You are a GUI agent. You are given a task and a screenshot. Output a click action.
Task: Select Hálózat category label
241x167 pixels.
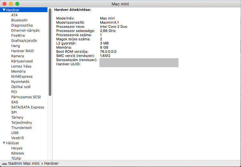(x=12, y=143)
